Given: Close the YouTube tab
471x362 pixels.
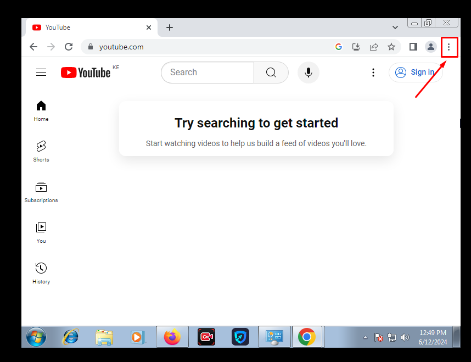Looking at the screenshot, I should pos(149,27).
